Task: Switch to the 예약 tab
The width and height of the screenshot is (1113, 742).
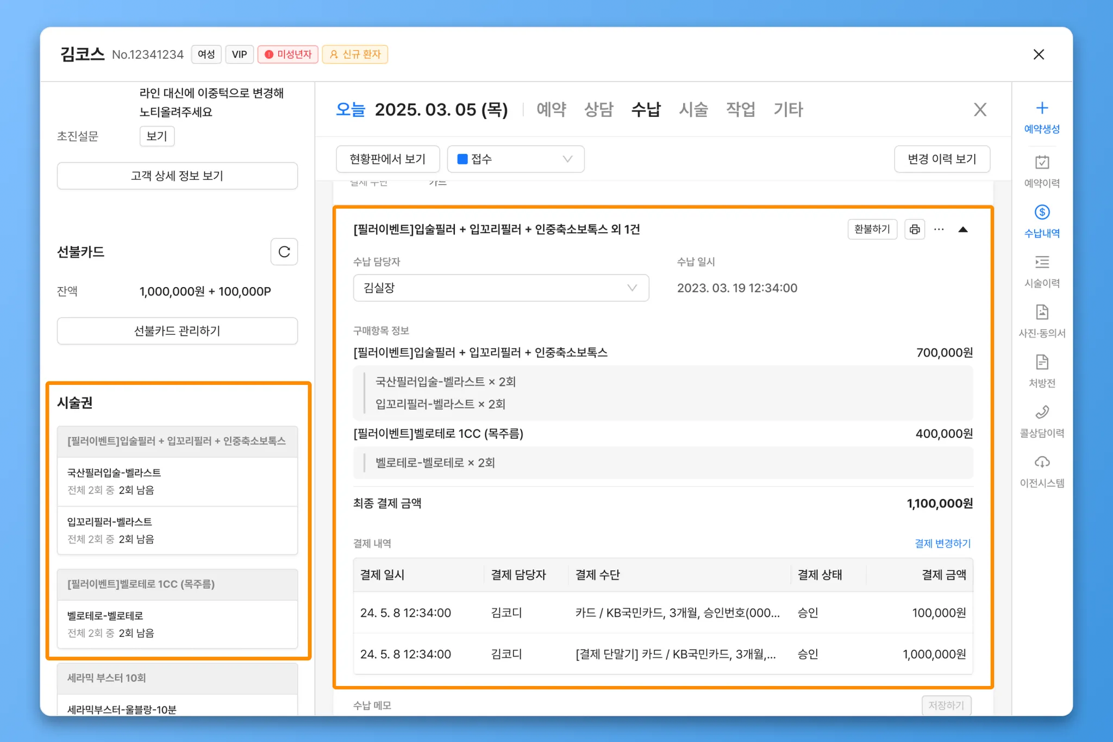Action: (x=551, y=109)
